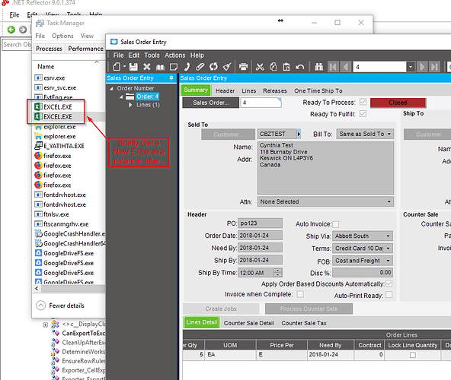Toggle the Auto Invoice checkbox

tap(336, 224)
